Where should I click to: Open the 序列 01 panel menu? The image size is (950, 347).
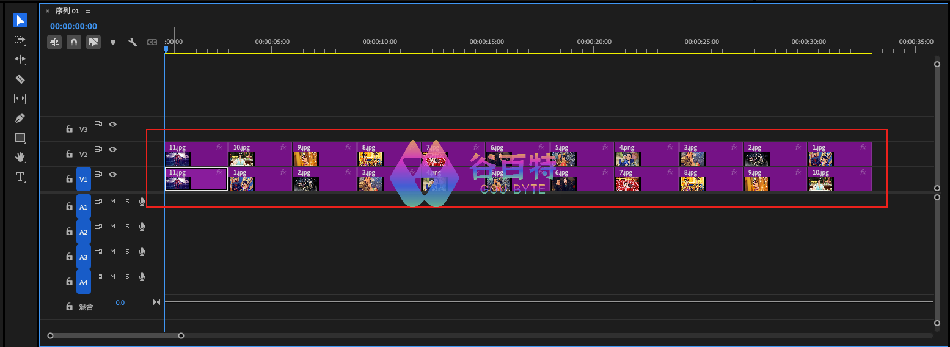point(88,11)
